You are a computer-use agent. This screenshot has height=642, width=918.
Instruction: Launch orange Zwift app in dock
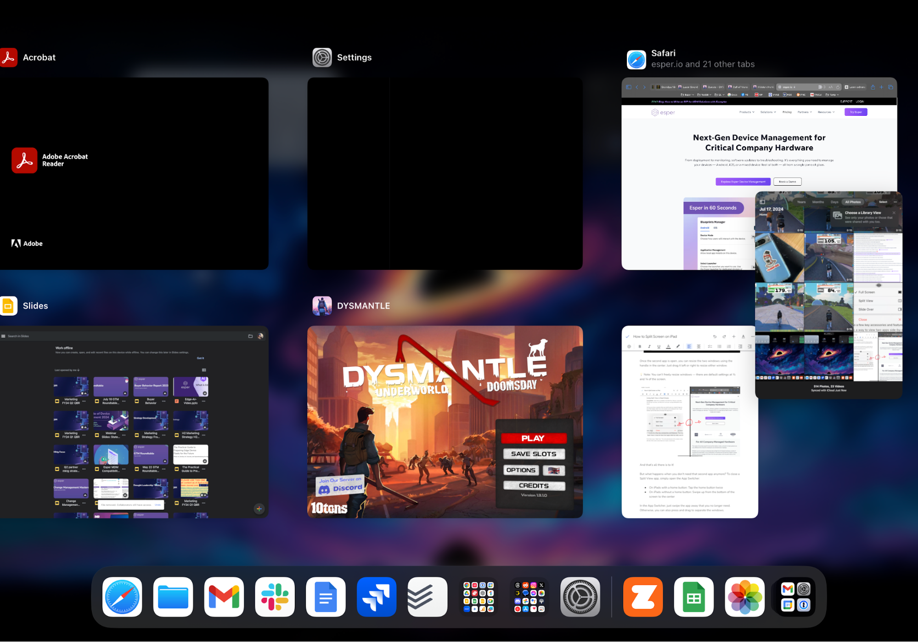coord(643,597)
